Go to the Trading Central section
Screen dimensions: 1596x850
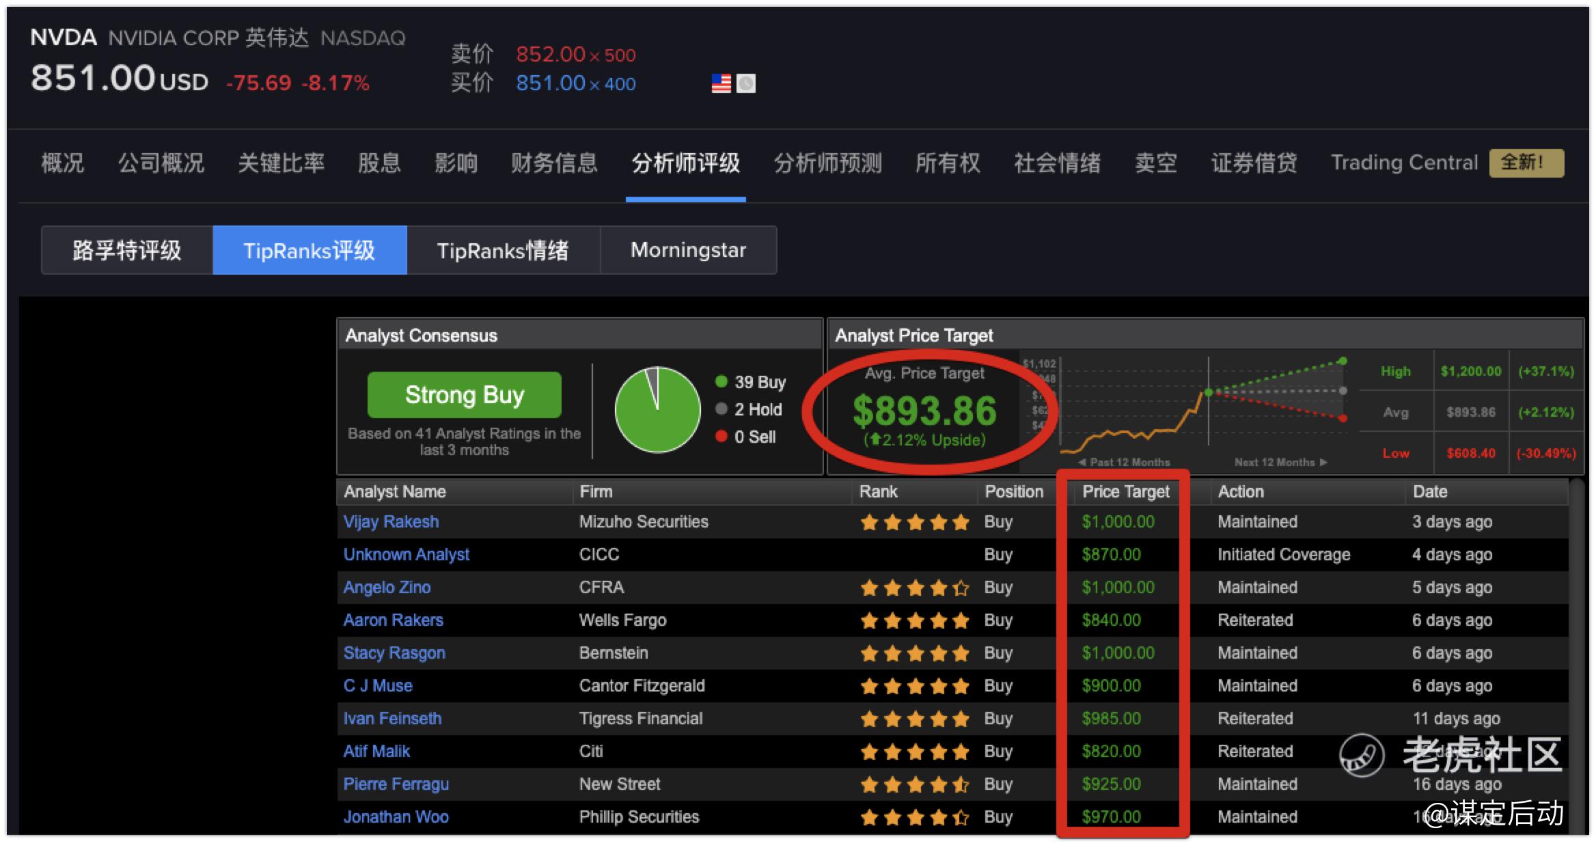pyautogui.click(x=1404, y=163)
